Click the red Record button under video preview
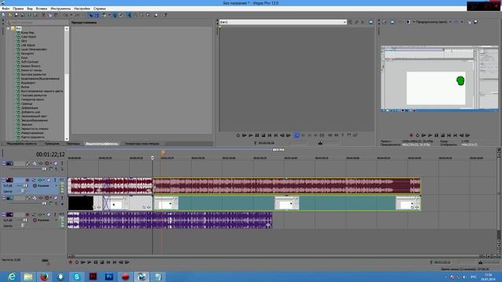502x282 pixels. point(411,136)
